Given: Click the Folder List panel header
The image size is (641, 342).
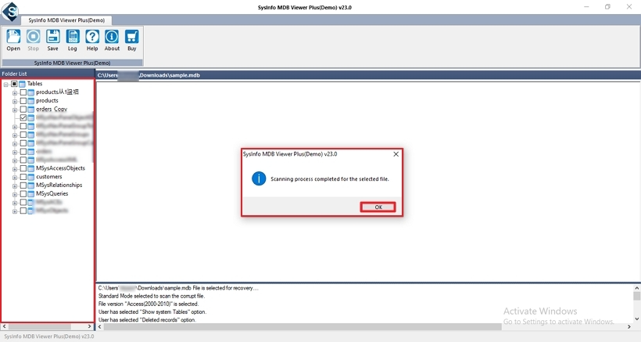Looking at the screenshot, I should tap(48, 74).
